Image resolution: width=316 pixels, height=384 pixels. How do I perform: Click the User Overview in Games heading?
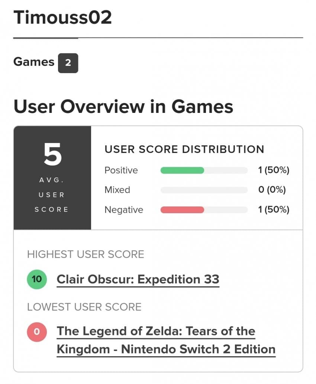[x=123, y=107]
